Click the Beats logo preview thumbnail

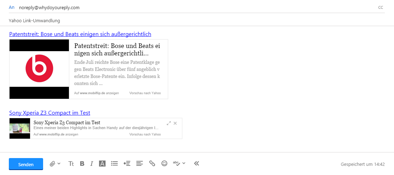39,69
